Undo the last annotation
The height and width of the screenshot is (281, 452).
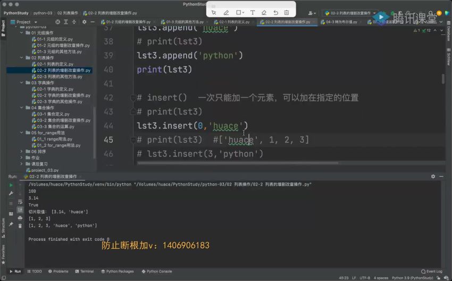pyautogui.click(x=275, y=12)
